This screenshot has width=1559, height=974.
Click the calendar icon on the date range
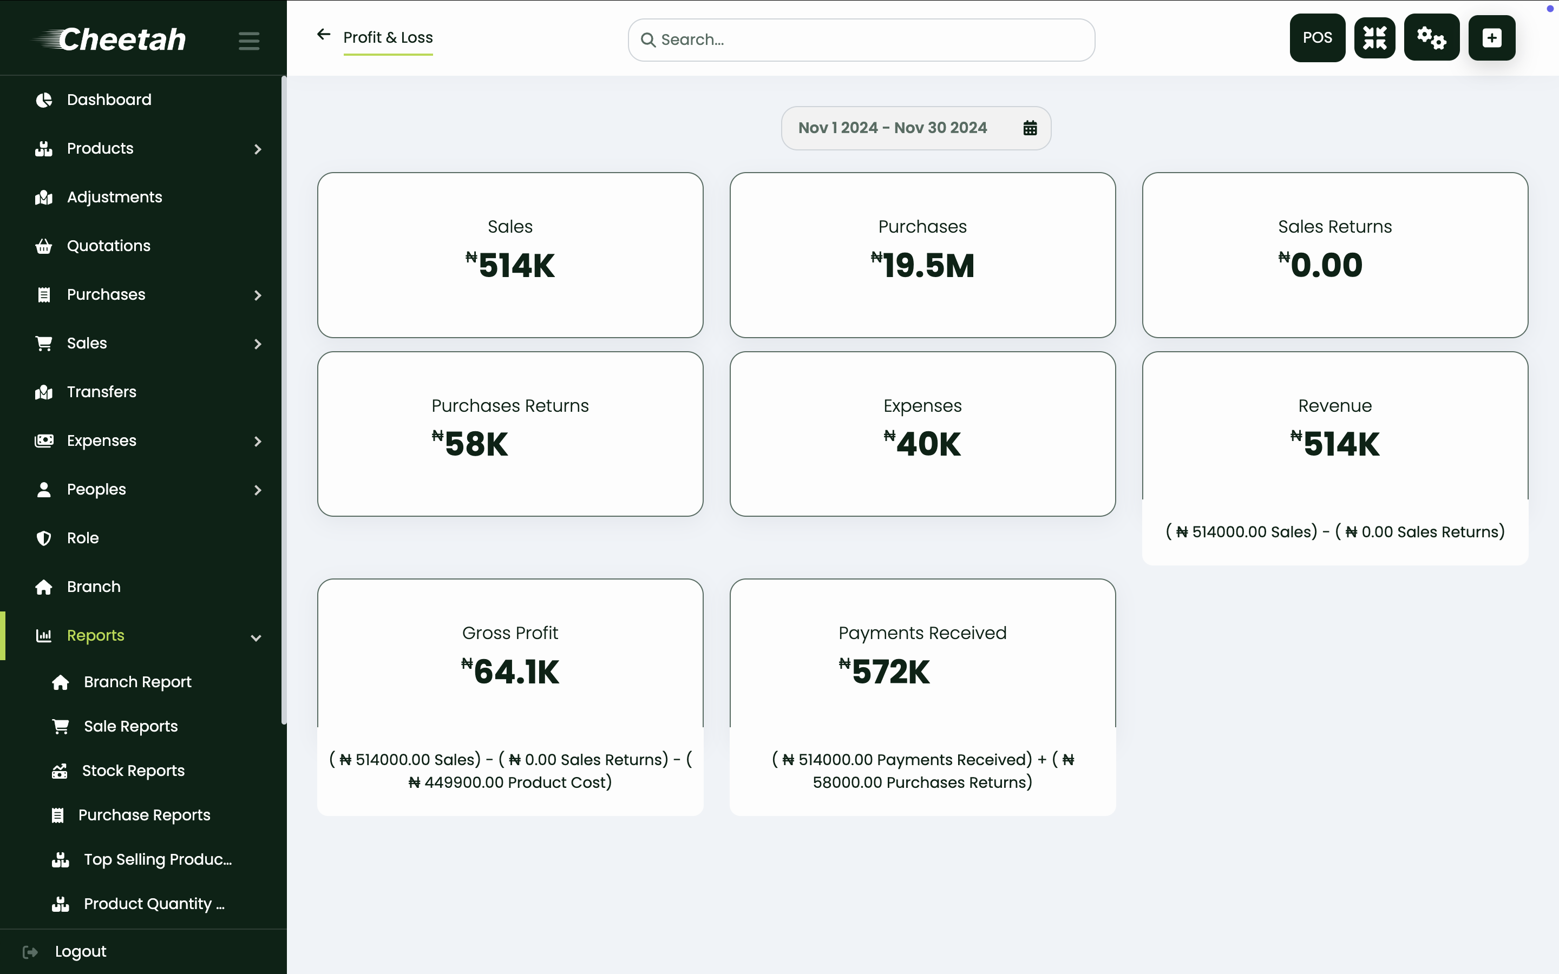coord(1030,128)
